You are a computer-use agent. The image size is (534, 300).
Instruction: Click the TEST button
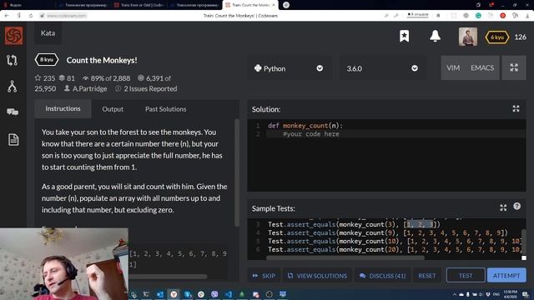point(466,275)
